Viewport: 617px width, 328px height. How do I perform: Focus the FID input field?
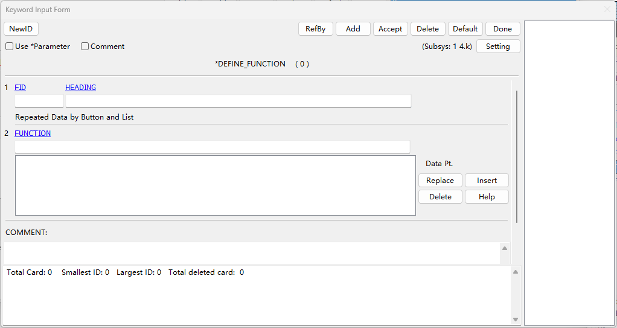39,101
